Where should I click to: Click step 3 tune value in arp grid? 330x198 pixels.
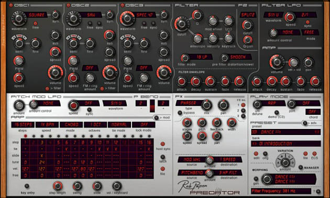42,162
